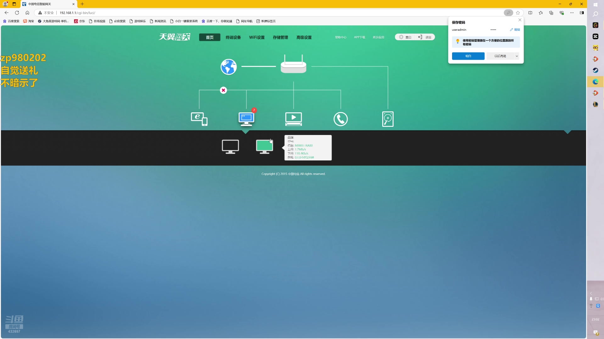Open the favorites list icon
604x339 pixels.
coord(541,13)
